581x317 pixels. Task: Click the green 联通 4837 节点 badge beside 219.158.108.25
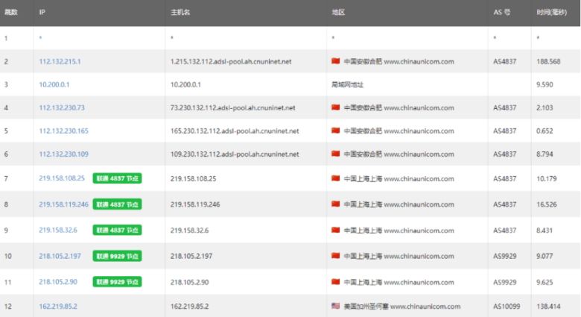[117, 179]
